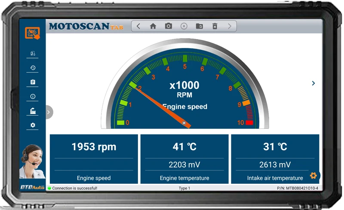Click the 2203 mV value
Image resolution: width=344 pixels, height=210 pixels.
(184, 164)
